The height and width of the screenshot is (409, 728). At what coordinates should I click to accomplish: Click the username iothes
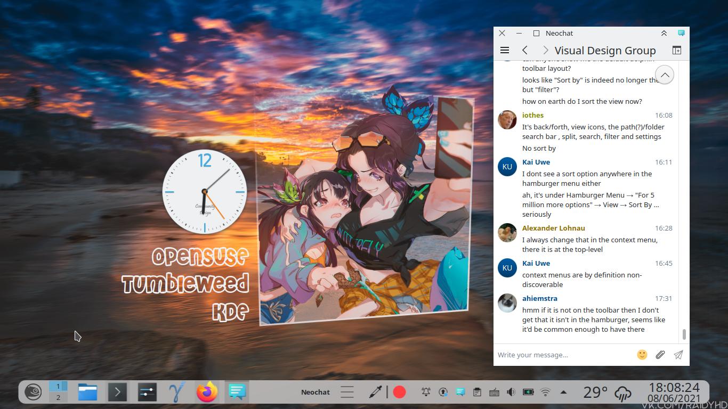533,115
